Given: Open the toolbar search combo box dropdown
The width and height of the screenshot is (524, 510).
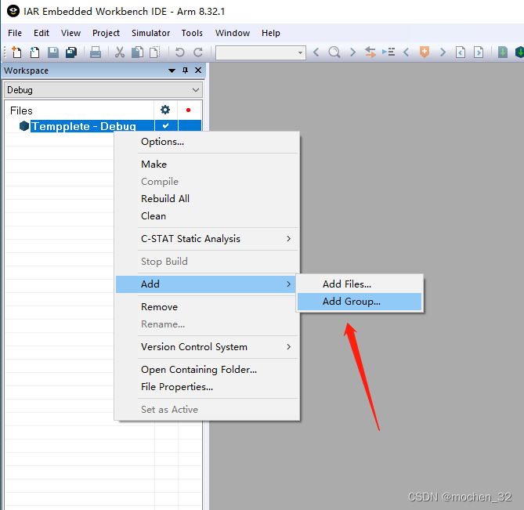Looking at the screenshot, I should [300, 52].
